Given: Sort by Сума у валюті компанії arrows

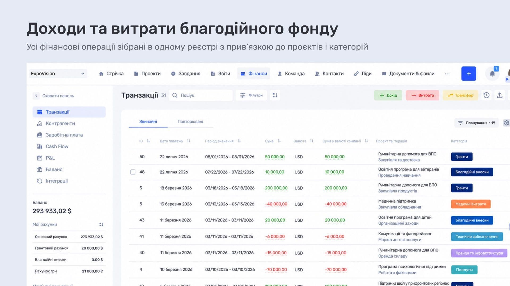Looking at the screenshot, I should tap(366, 141).
